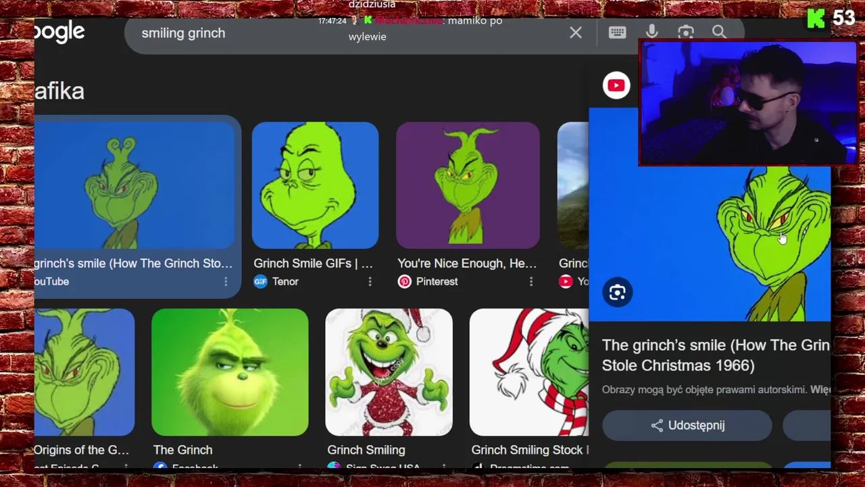The height and width of the screenshot is (487, 865).
Task: Open the Tenor 'Grinch Smile GIFs' thumbnail
Action: pos(315,185)
